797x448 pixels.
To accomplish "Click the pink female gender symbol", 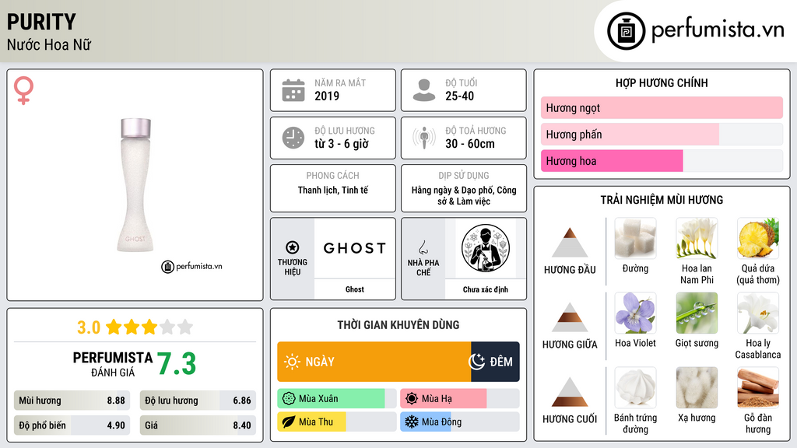I will (23, 90).
